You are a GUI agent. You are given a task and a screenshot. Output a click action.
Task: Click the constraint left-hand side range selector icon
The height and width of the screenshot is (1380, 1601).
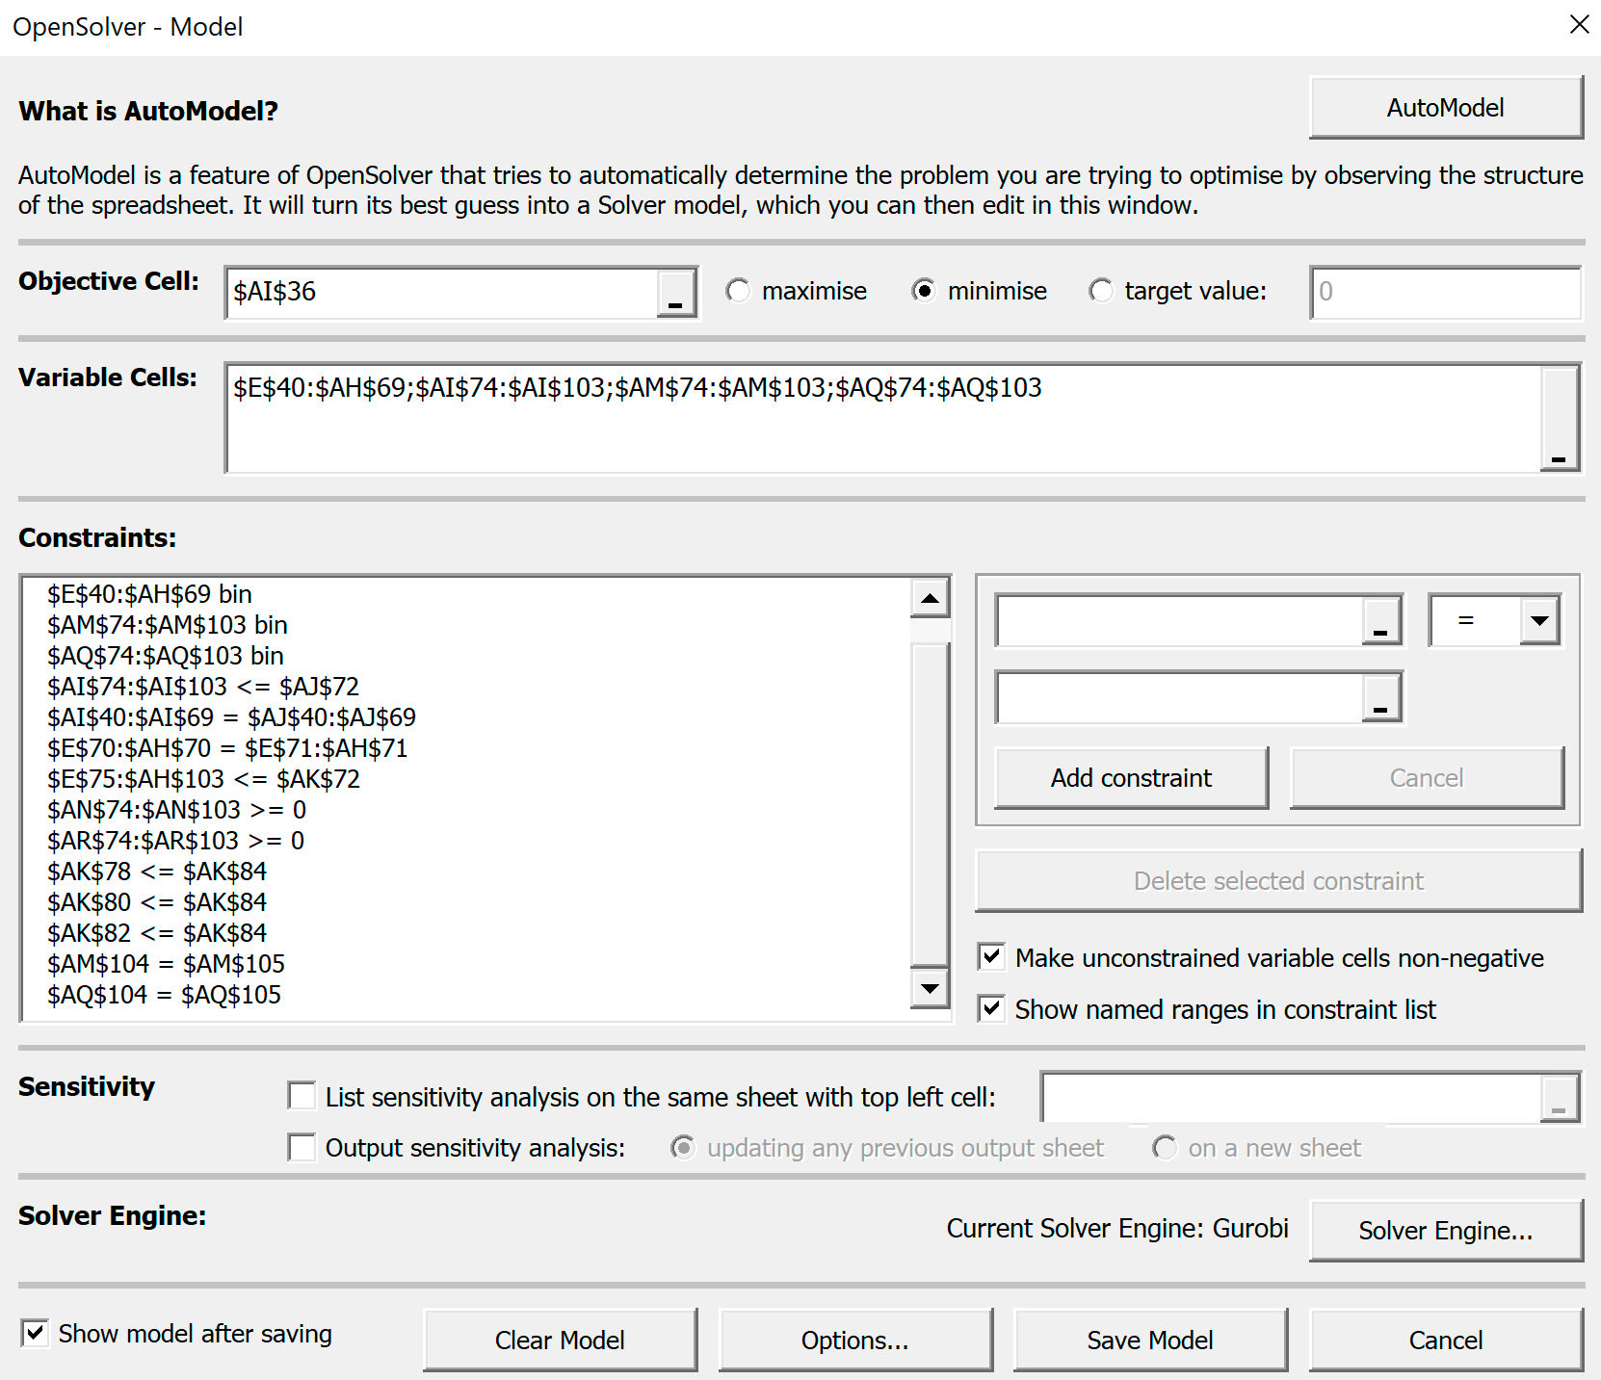coord(1380,620)
